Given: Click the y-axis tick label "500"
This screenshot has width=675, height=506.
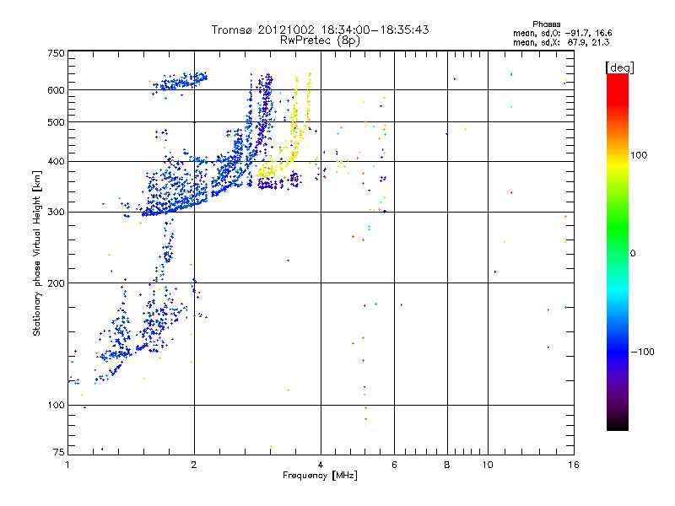Looking at the screenshot, I should coord(56,122).
